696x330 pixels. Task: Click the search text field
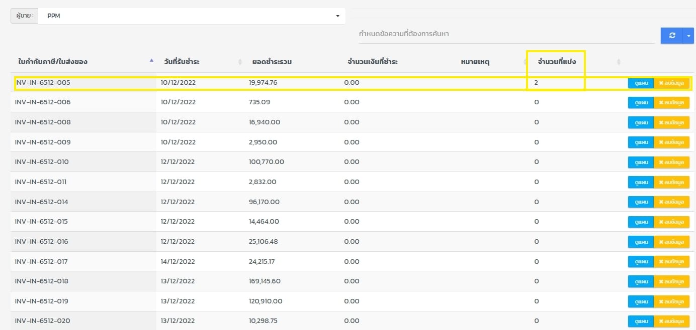[505, 34]
